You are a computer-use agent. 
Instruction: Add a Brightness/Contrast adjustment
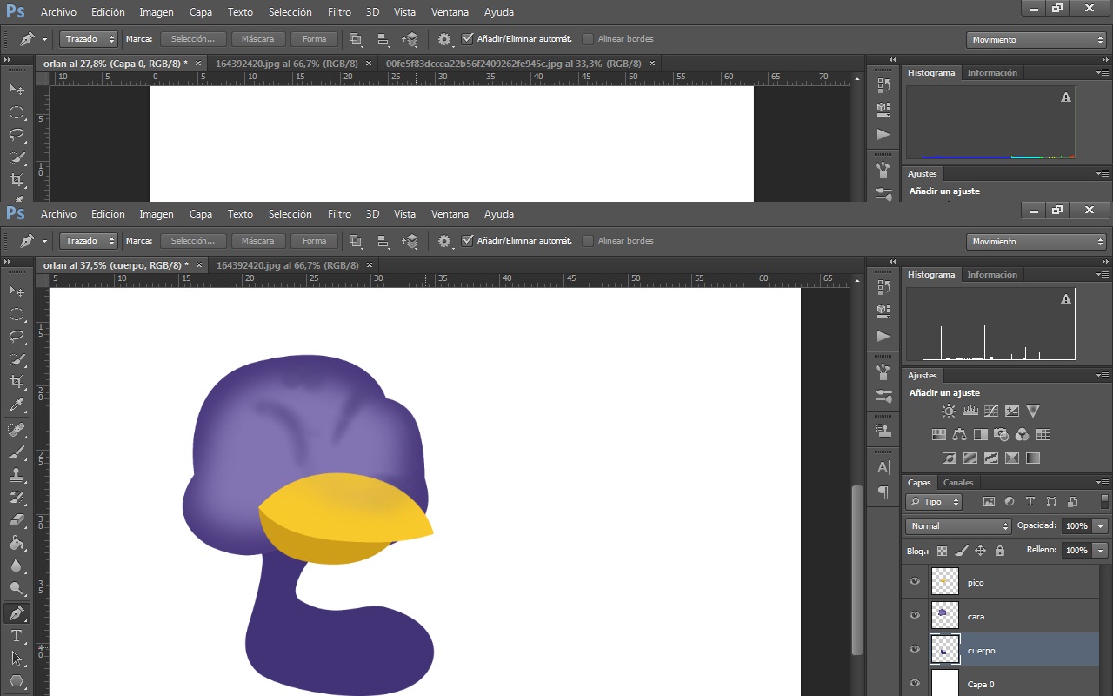click(949, 412)
